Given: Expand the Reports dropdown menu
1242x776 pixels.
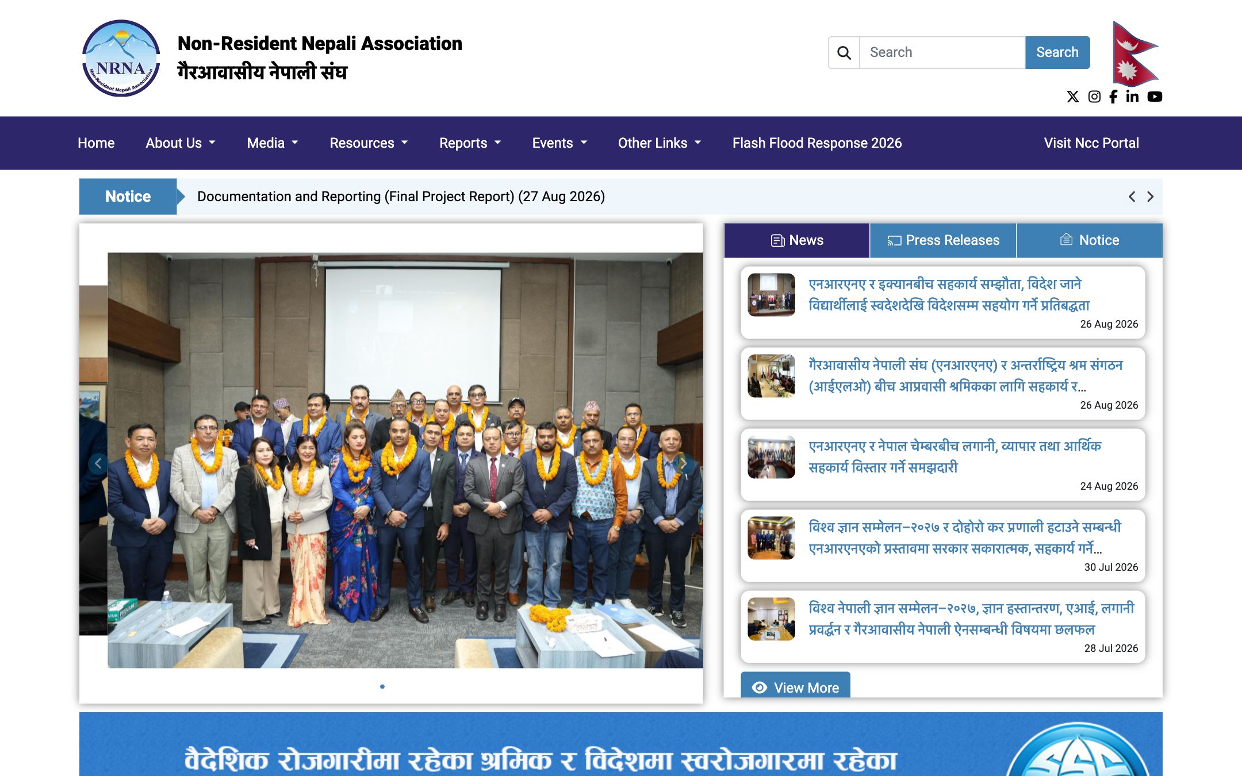Looking at the screenshot, I should pos(470,143).
